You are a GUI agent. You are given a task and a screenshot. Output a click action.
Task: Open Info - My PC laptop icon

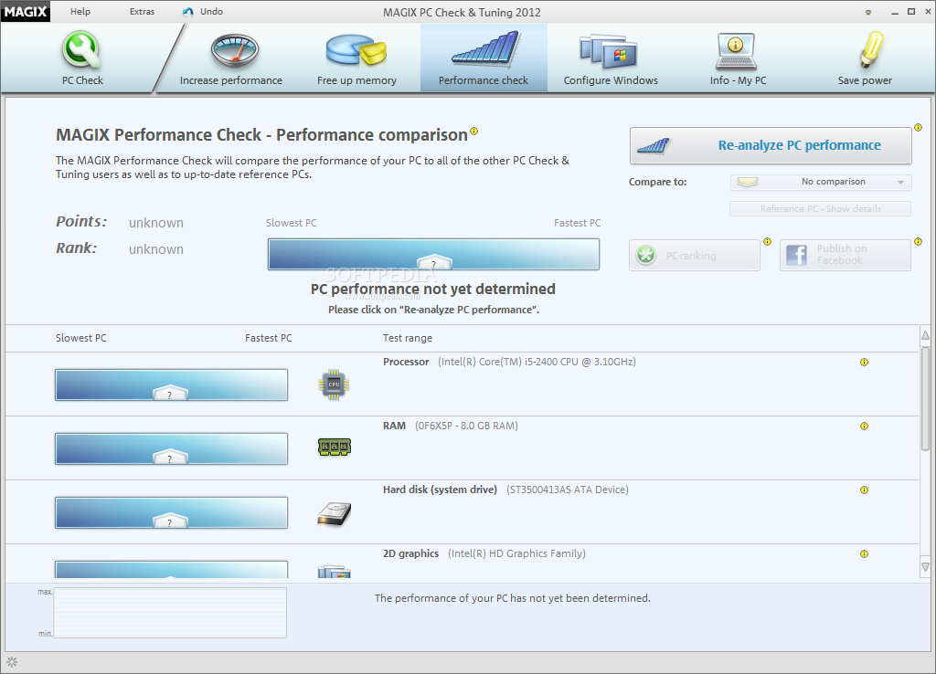pyautogui.click(x=736, y=51)
